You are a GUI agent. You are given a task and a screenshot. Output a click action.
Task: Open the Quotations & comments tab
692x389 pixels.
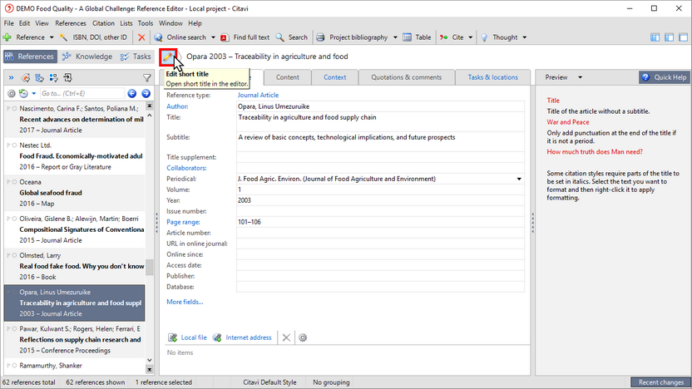pyautogui.click(x=407, y=77)
